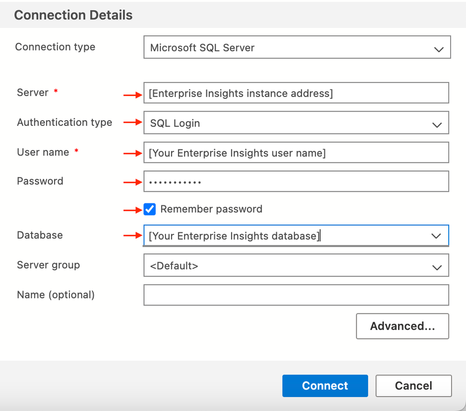The image size is (466, 411).
Task: Uncheck the Remember password checkbox
Action: click(150, 209)
